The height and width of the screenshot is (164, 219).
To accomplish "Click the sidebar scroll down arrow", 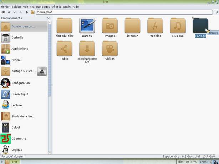I will point(50,153).
